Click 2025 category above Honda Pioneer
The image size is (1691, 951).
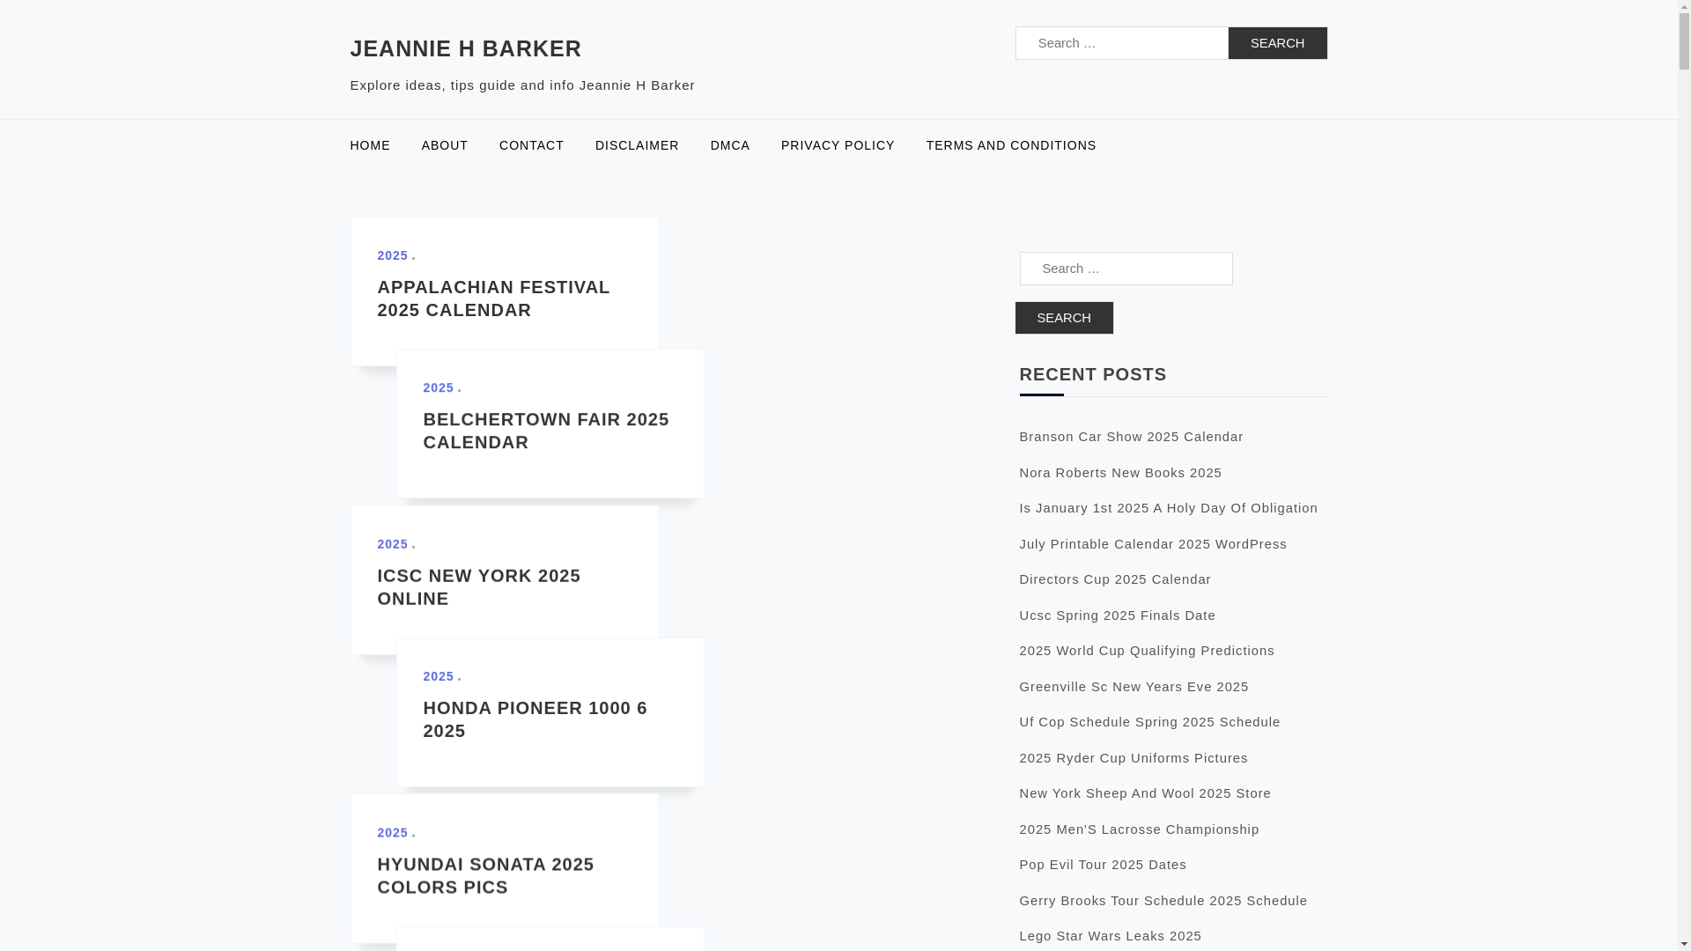pos(439,676)
